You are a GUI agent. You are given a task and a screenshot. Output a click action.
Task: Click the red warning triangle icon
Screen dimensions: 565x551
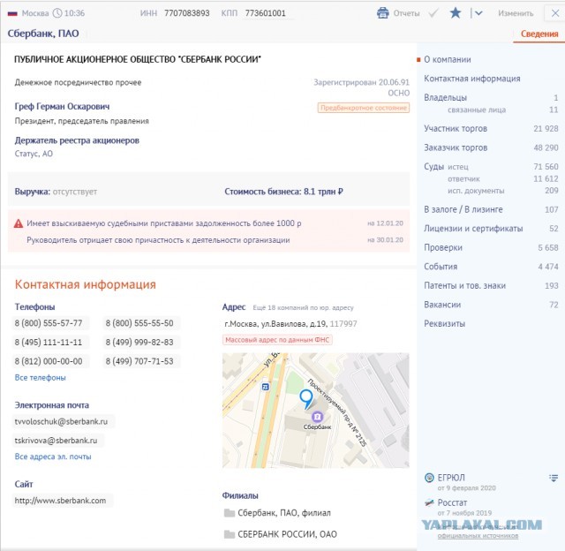[x=19, y=223]
